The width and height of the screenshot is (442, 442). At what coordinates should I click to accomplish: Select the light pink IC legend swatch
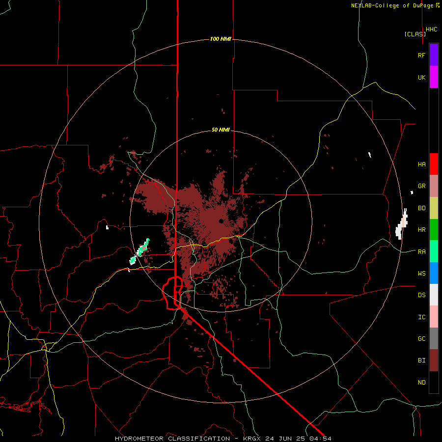(x=434, y=317)
